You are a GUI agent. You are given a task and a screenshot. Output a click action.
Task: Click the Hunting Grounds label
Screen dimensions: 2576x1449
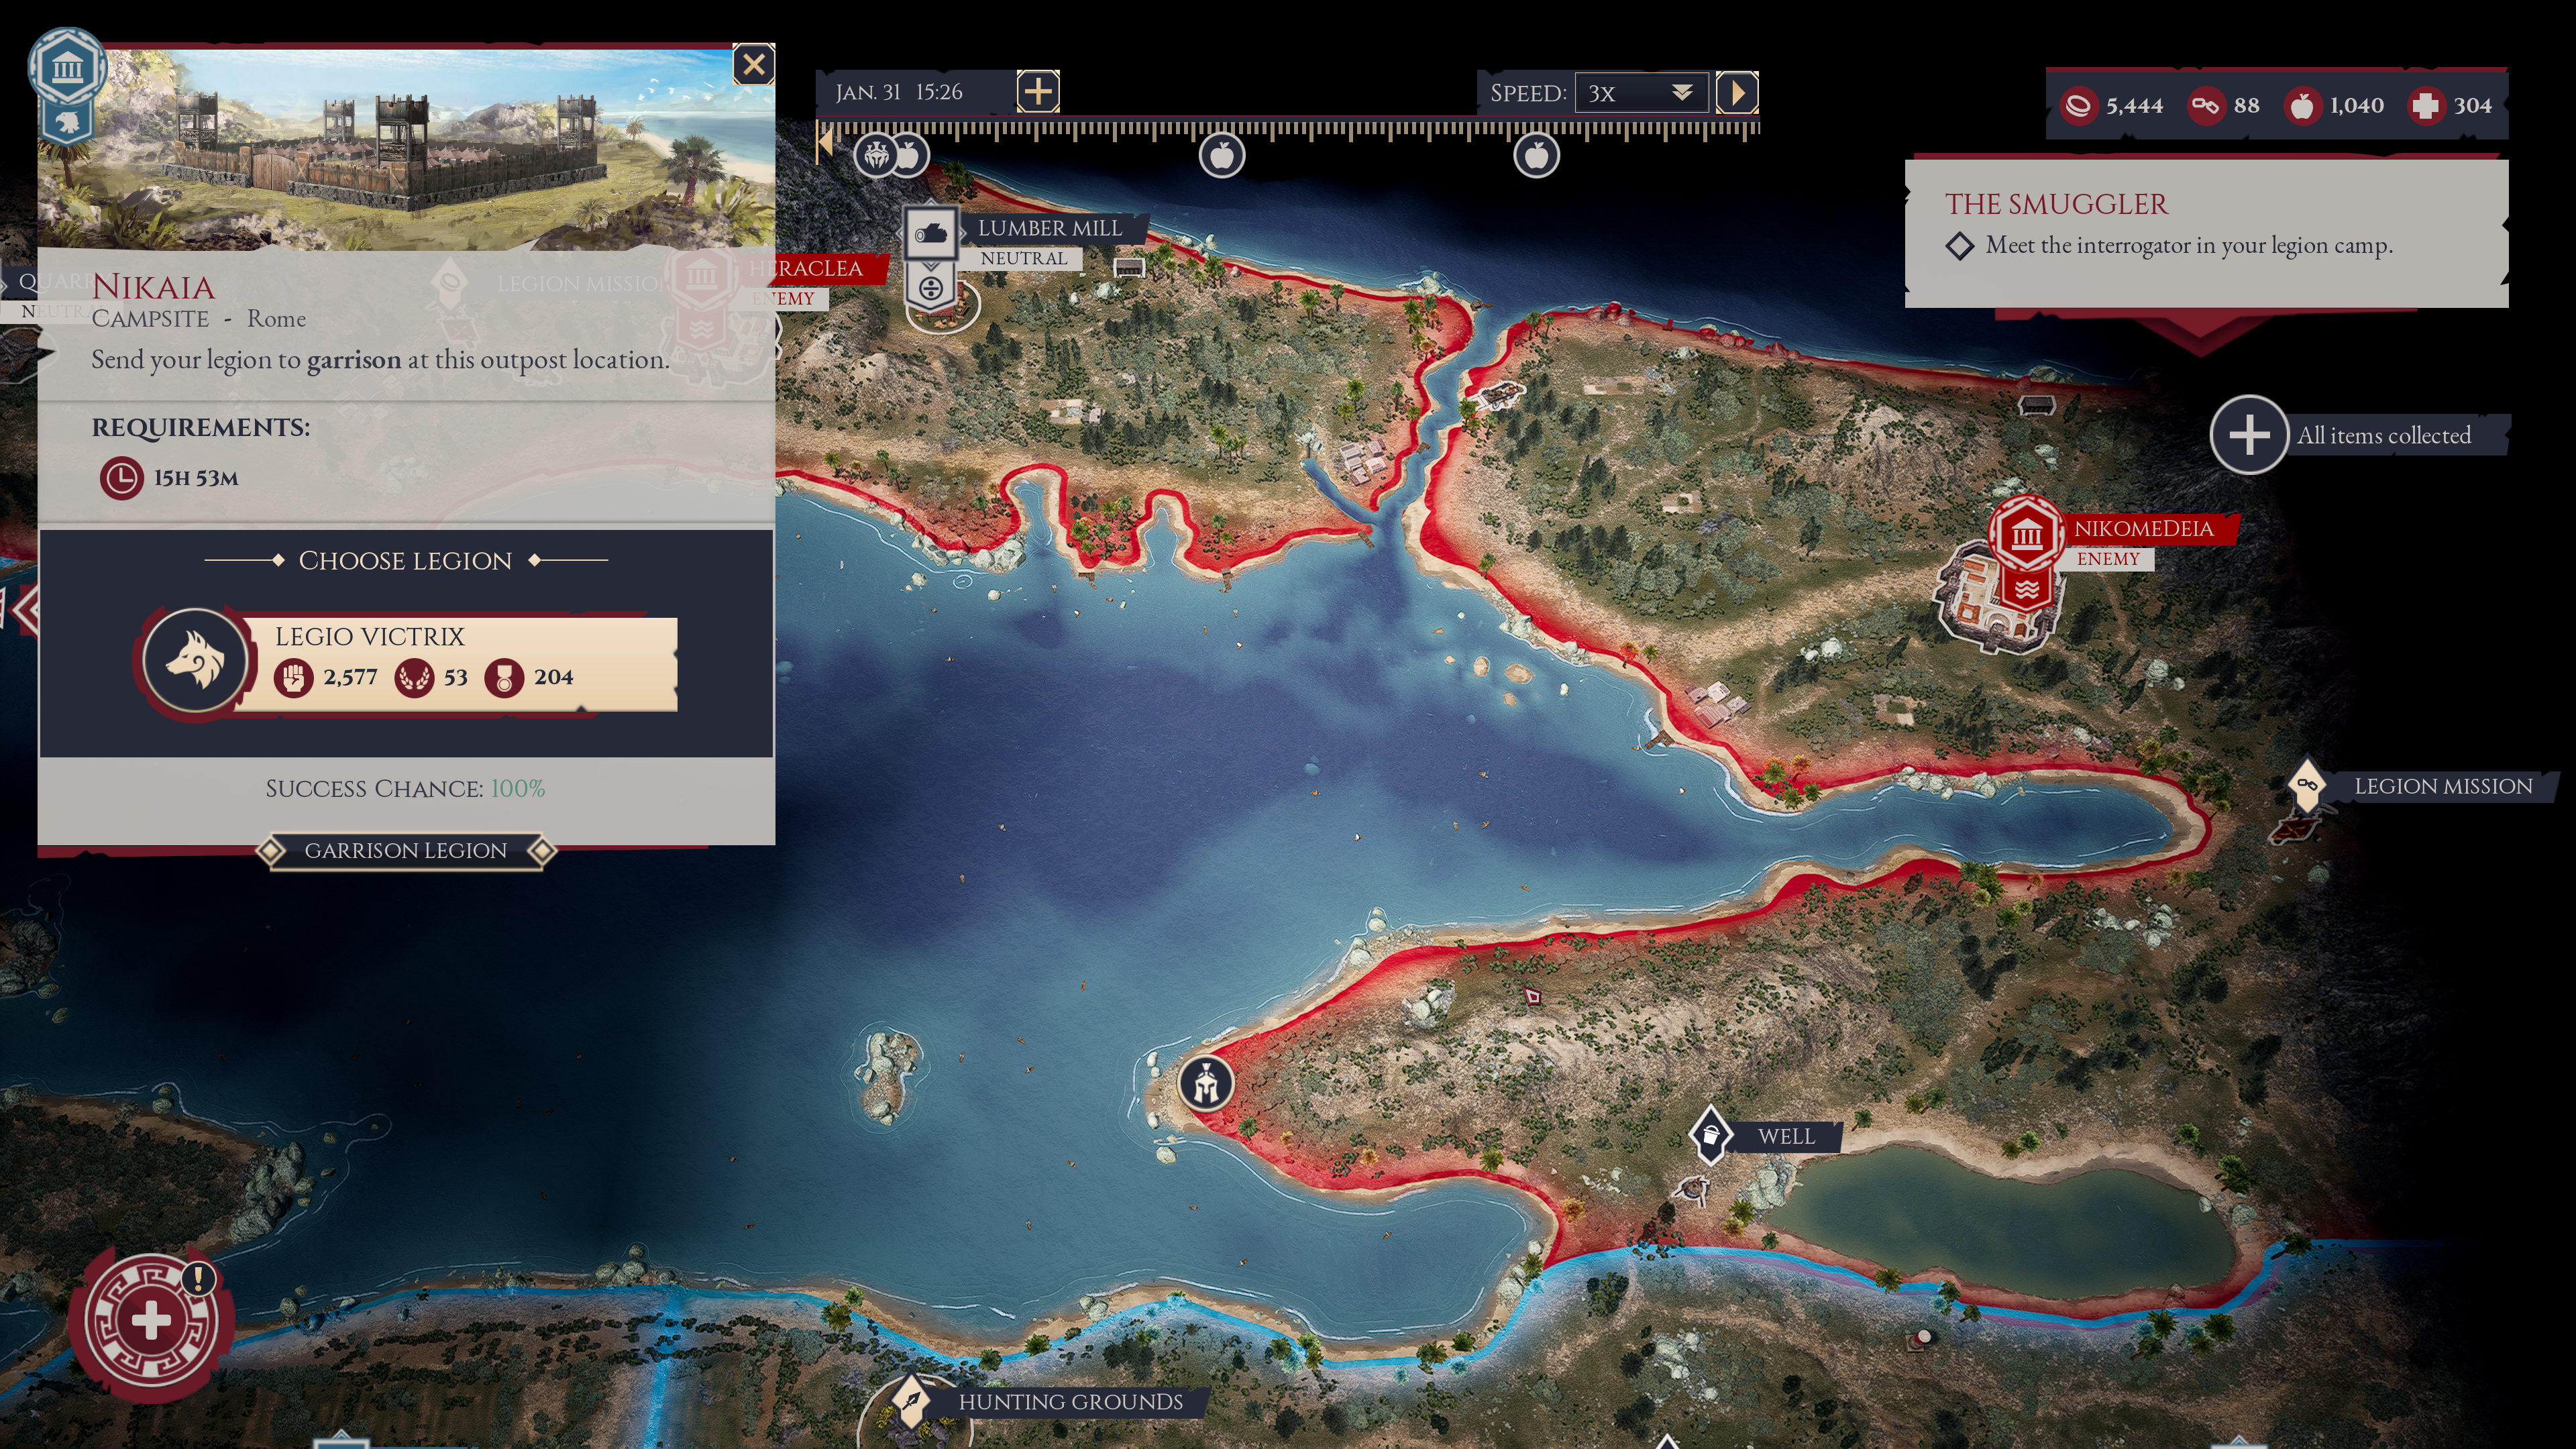[1070, 1402]
